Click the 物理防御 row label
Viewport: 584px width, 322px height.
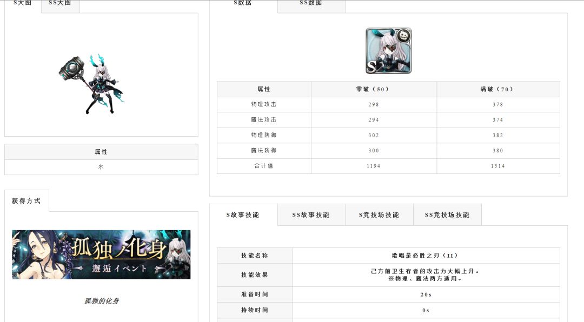(264, 135)
